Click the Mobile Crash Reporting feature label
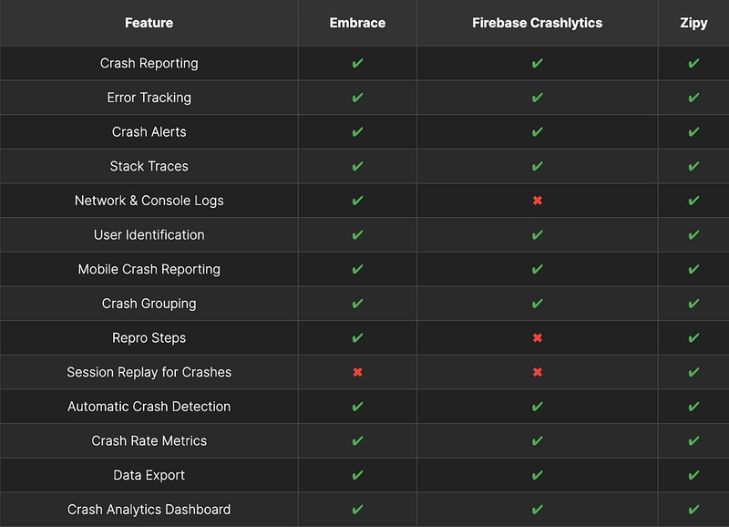This screenshot has width=729, height=527. pyautogui.click(x=149, y=269)
